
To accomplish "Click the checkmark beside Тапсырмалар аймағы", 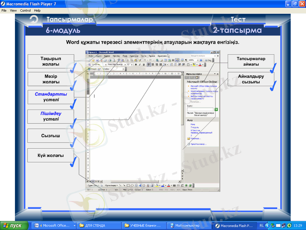I will point(273,69).
